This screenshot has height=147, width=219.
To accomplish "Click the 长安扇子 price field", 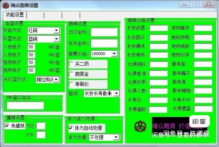I will pos(159,38).
